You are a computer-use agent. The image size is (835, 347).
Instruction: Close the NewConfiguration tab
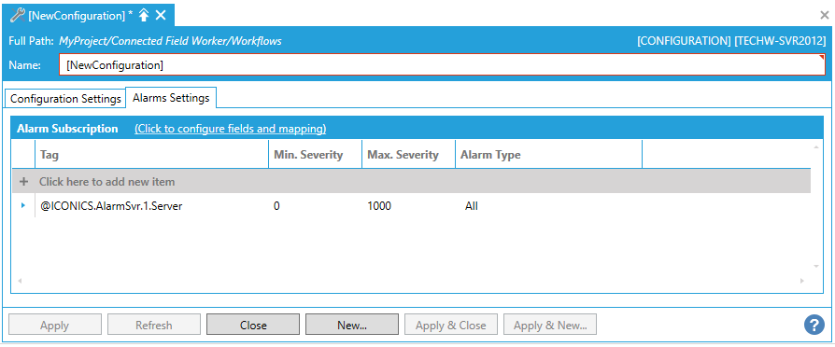tap(161, 15)
